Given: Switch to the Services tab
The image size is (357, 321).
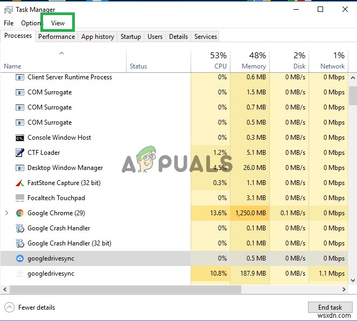Looking at the screenshot, I should (206, 37).
